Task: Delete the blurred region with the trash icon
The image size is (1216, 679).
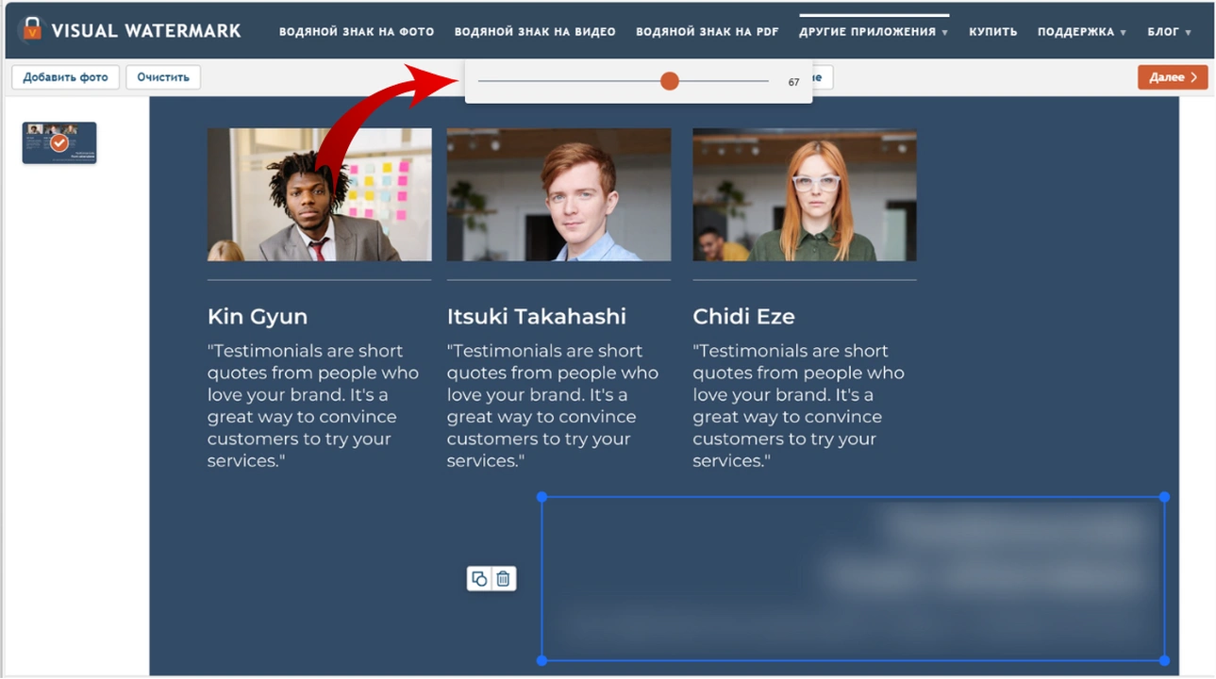Action: click(503, 579)
